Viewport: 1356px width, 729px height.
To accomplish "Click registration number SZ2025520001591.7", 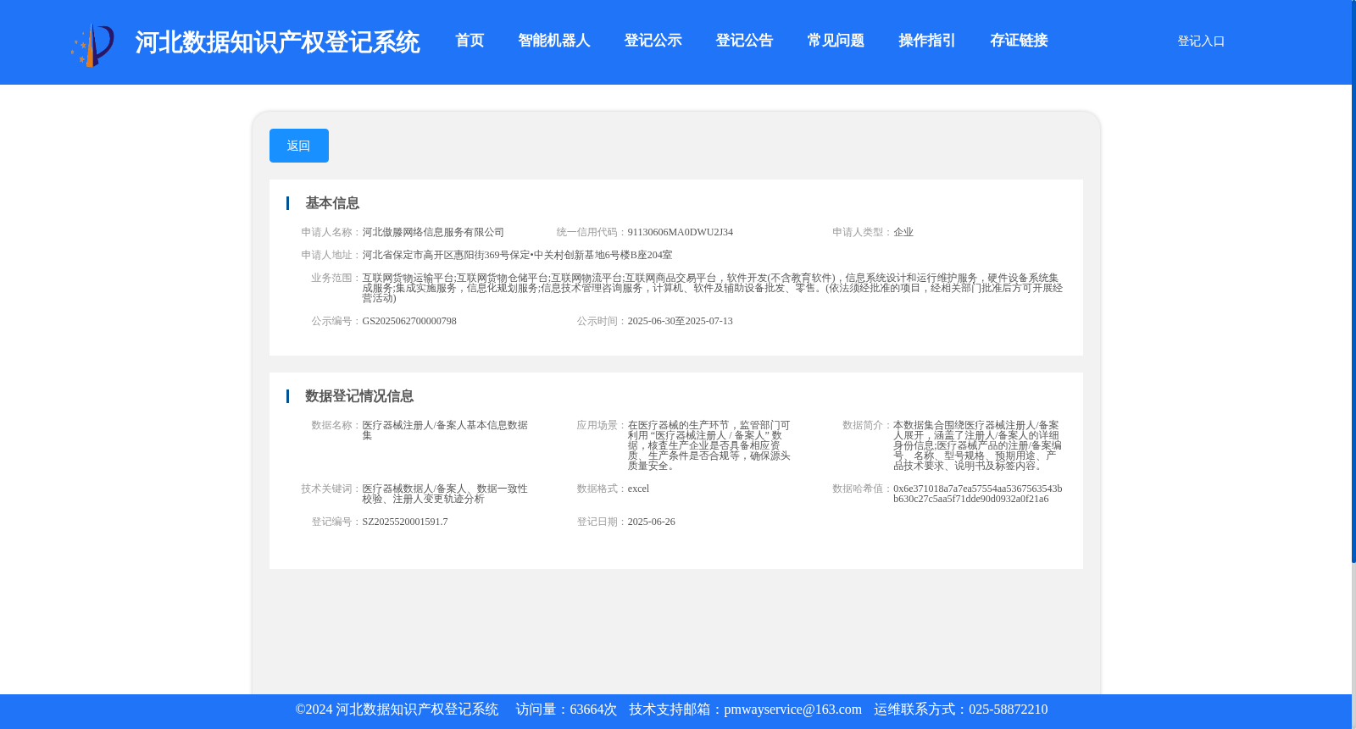I will (x=405, y=522).
